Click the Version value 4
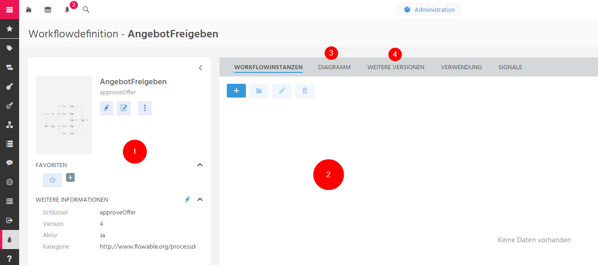 pos(102,224)
